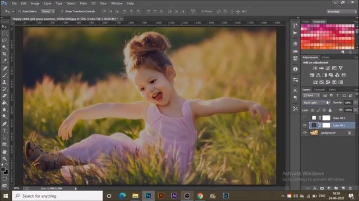Select the Zoom tool
The height and width of the screenshot is (201, 359).
tap(4, 159)
